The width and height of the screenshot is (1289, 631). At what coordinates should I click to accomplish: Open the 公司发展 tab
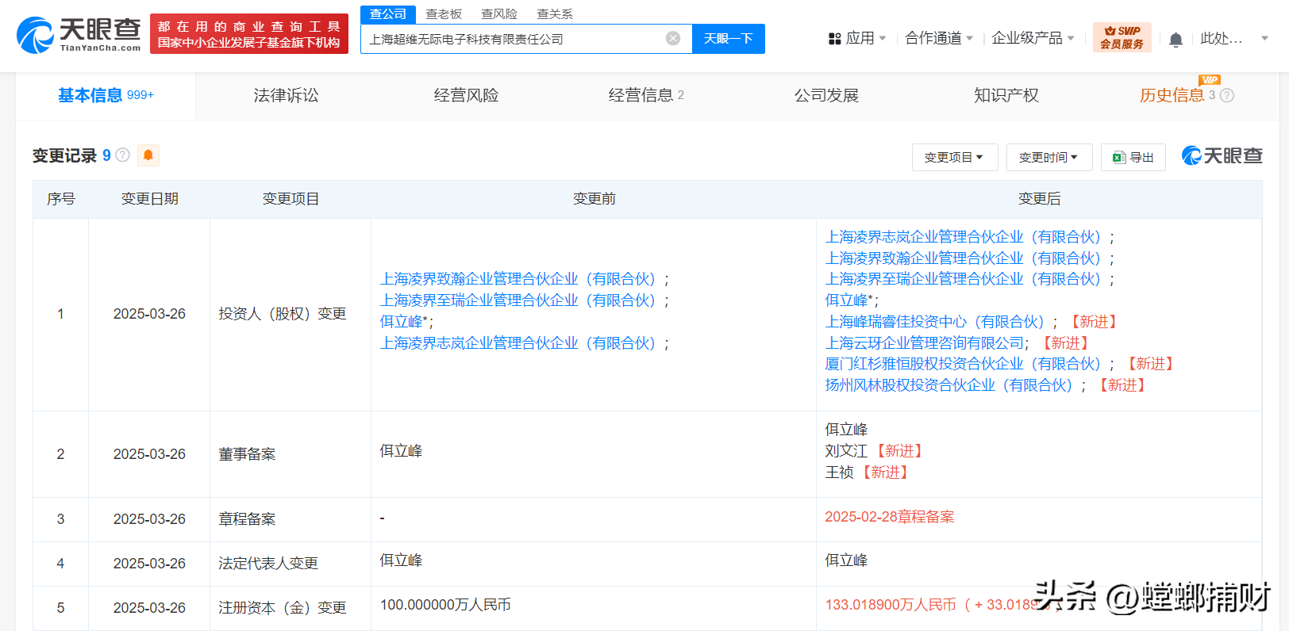tap(826, 95)
